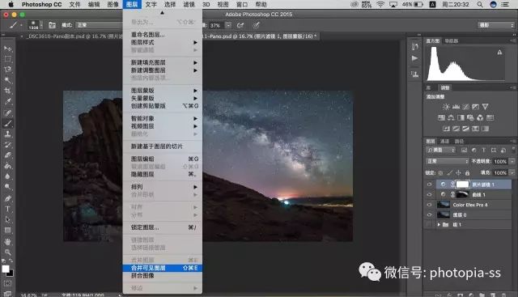Hide the 图层 0 layer
This screenshot has height=297, width=518.
pos(429,214)
